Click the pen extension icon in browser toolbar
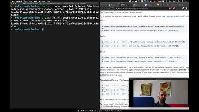The image size is (199, 112). (183, 8)
